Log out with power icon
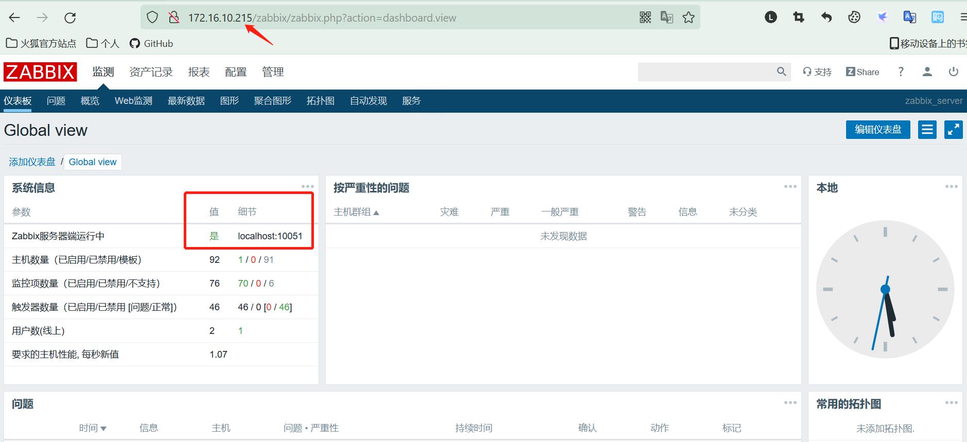The height and width of the screenshot is (442, 967). pyautogui.click(x=954, y=72)
